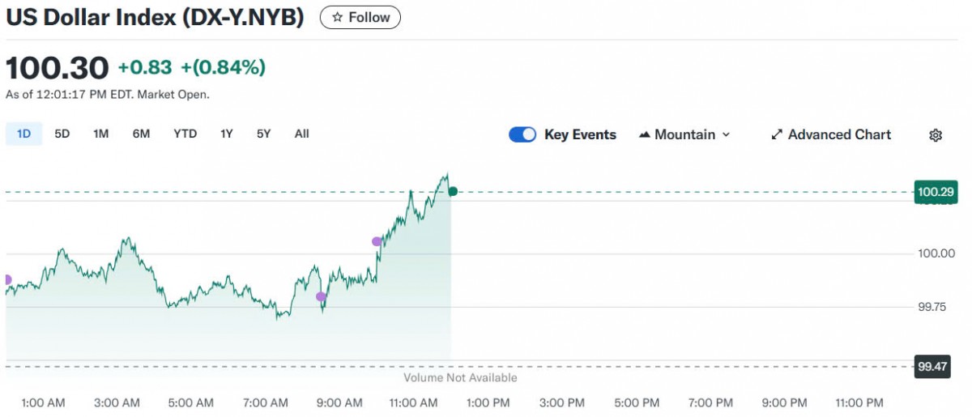
Task: Click the mountain chart type icon
Action: pyautogui.click(x=645, y=135)
